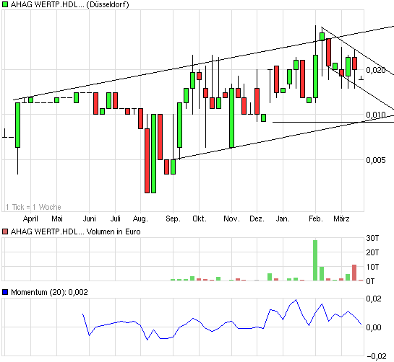Click the 20T volume axis value
Screen dimensions: 394x362
pos(372,252)
